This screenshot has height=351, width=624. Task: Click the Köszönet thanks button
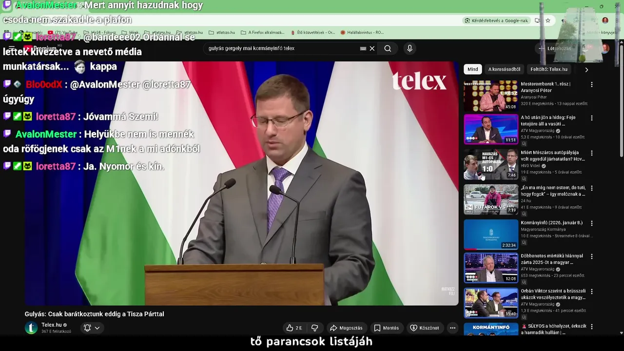[x=425, y=328]
